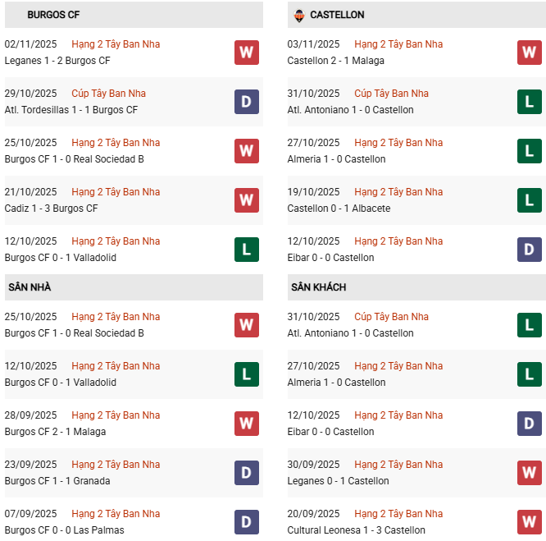Screen dimensions: 546x541
Task: Click D badge for Atl. Tordesillas 1 - 1 Burgos CF
Action: point(246,102)
